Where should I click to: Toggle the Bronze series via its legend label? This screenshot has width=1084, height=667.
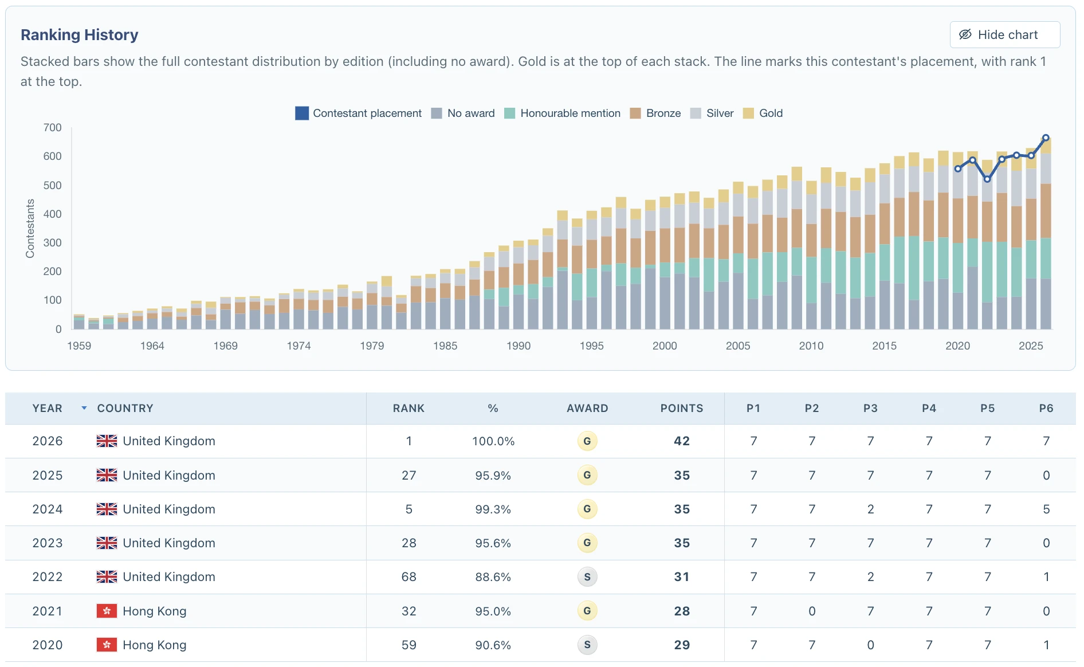click(x=663, y=113)
